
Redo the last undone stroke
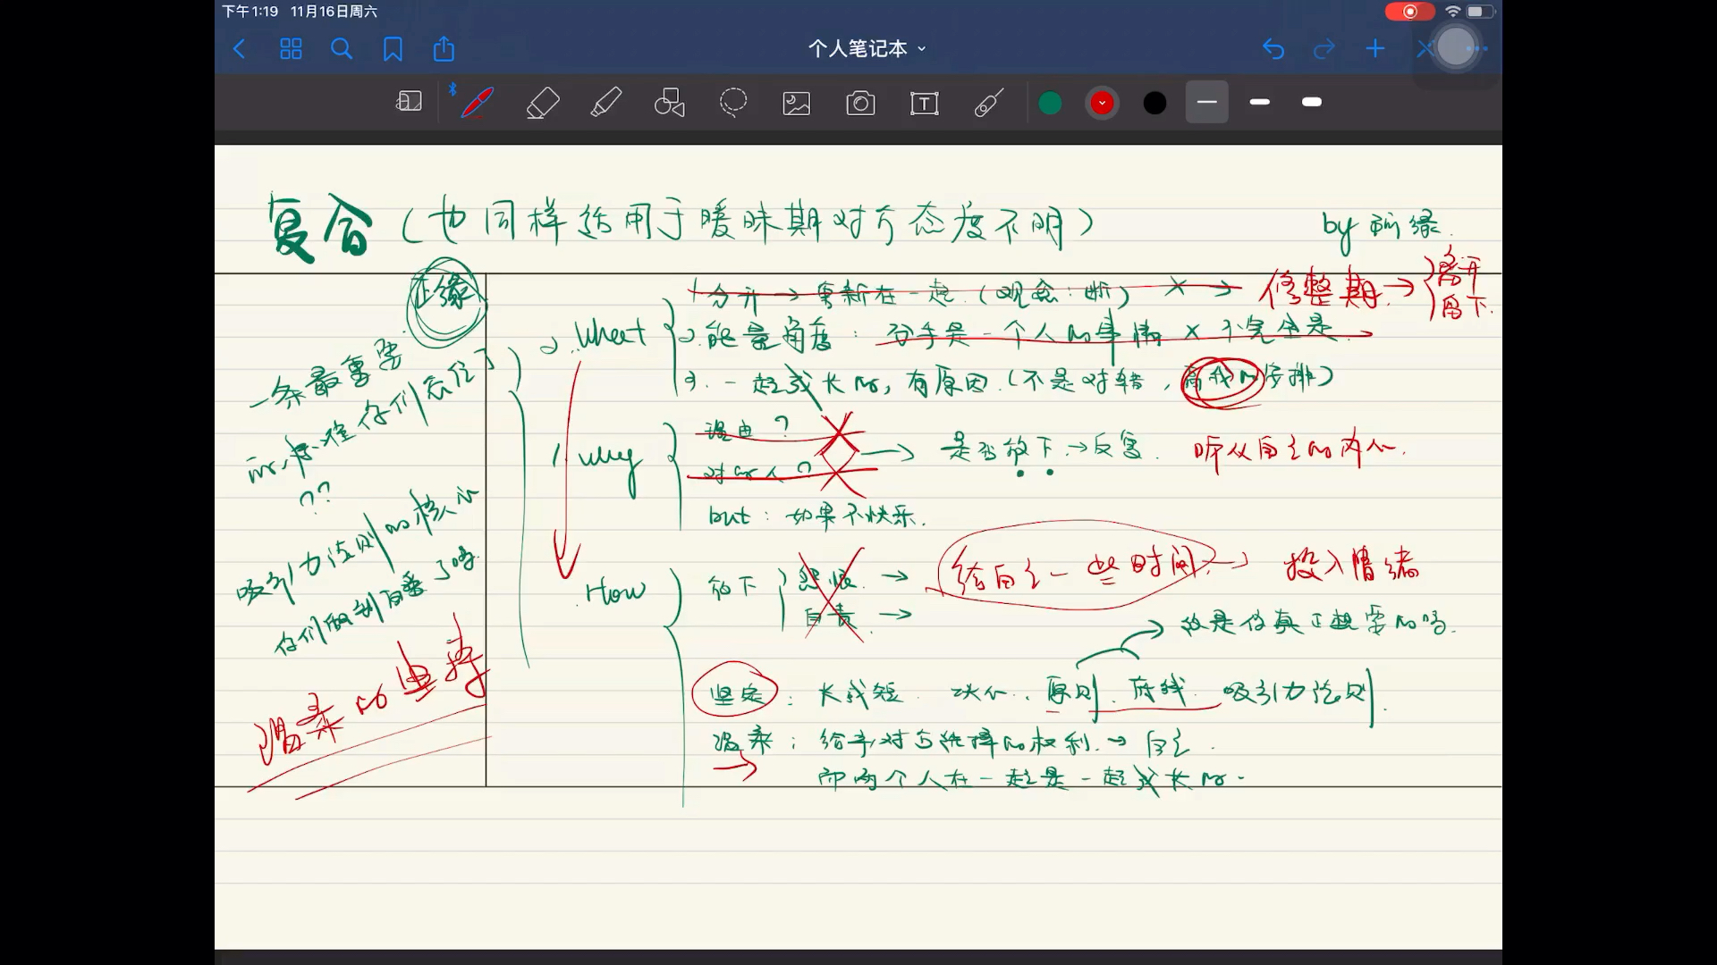click(1324, 49)
